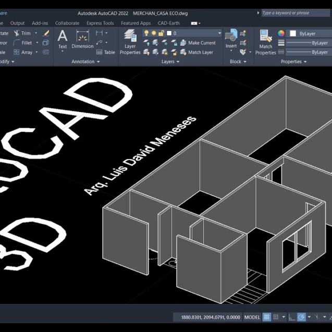
Task: Click the Make Current layer button
Action: (x=198, y=43)
